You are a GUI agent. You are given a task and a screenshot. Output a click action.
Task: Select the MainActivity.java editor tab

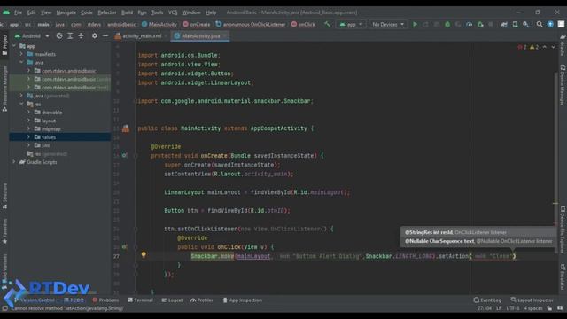[200, 35]
